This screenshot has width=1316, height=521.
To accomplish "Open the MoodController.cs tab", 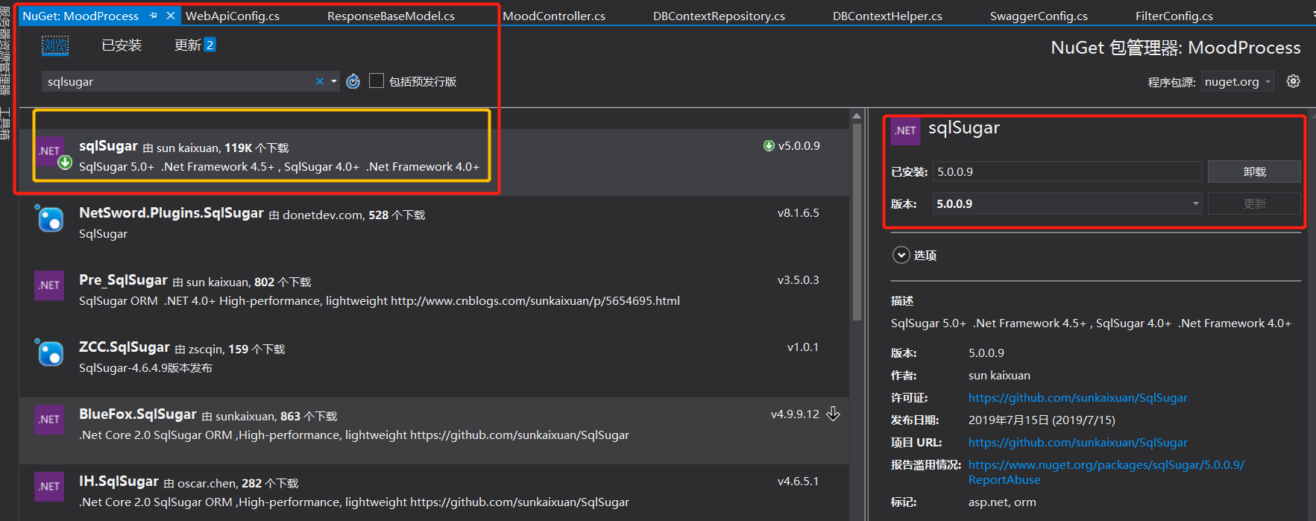I will pos(554,16).
